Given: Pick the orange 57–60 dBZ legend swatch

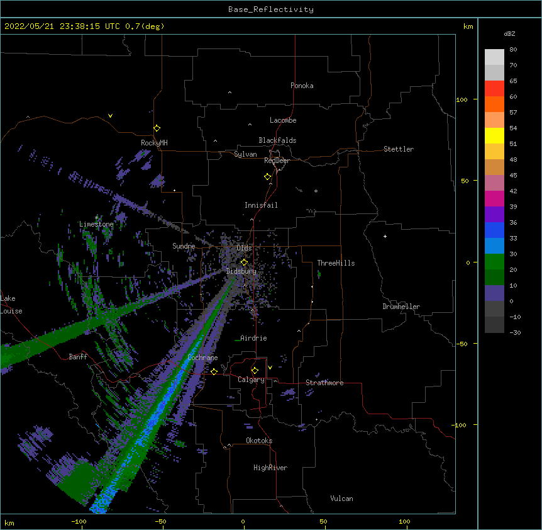Looking at the screenshot, I should click(x=494, y=104).
